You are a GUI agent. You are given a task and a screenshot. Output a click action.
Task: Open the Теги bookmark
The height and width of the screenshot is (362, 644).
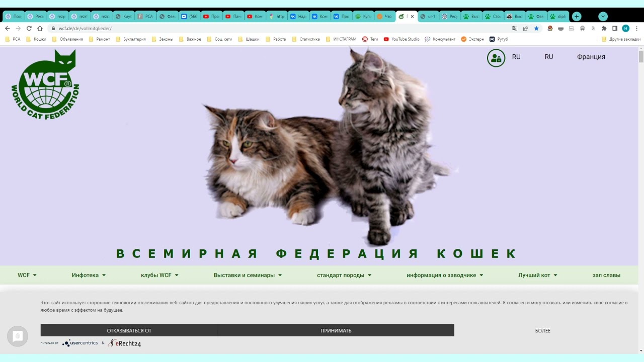click(x=370, y=39)
